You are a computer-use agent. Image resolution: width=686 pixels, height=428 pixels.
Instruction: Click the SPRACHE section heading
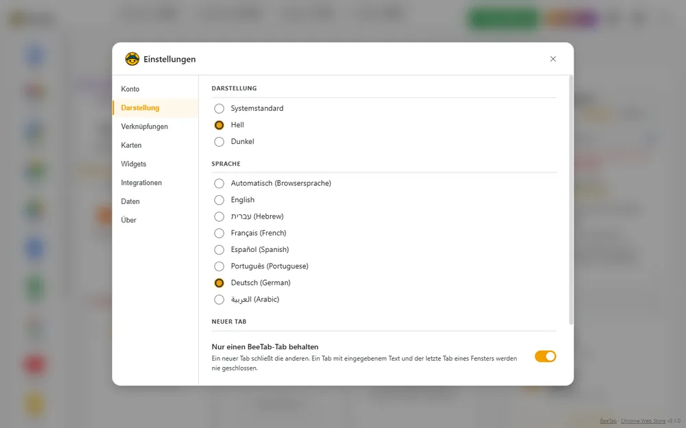tap(226, 164)
